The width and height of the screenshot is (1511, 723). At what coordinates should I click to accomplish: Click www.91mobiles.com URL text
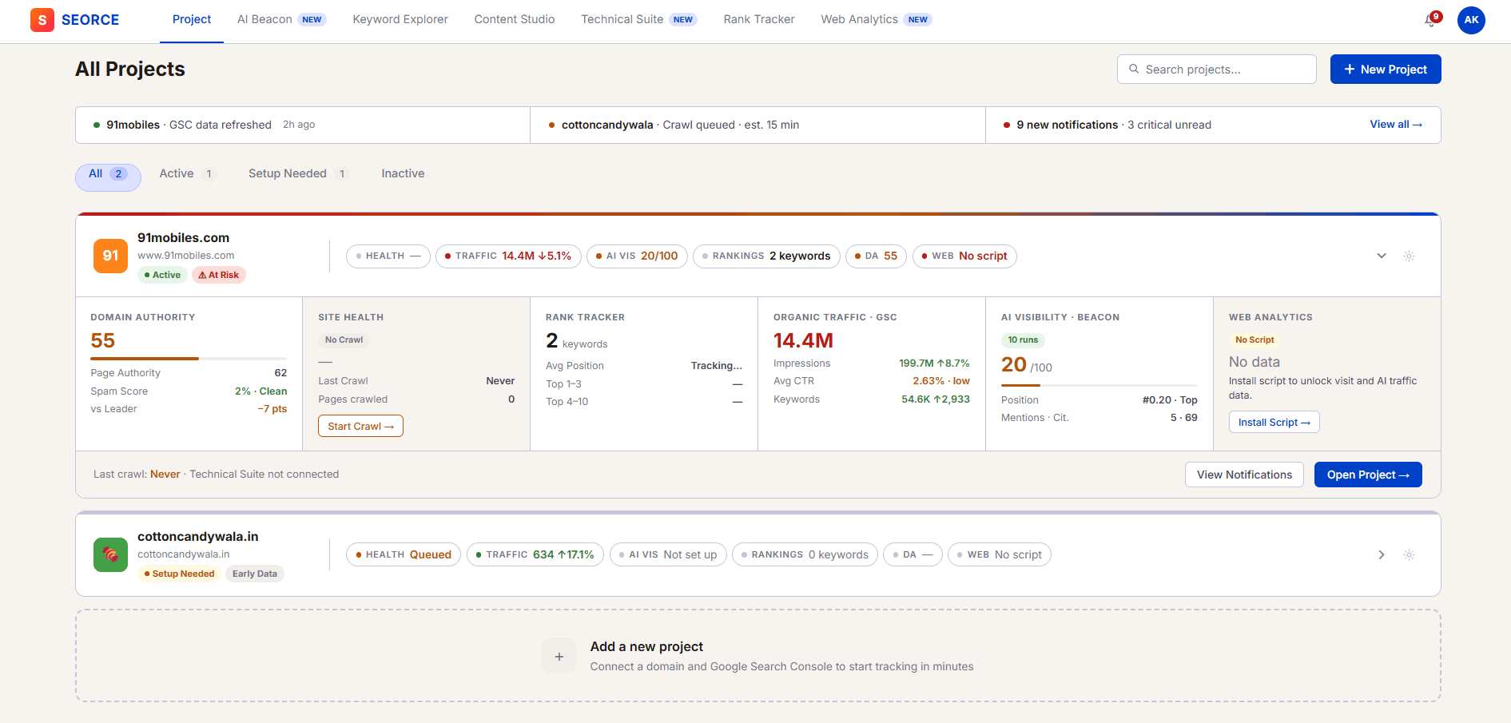click(185, 256)
